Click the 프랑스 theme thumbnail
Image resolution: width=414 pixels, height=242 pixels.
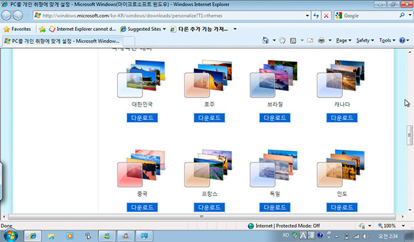(x=208, y=168)
